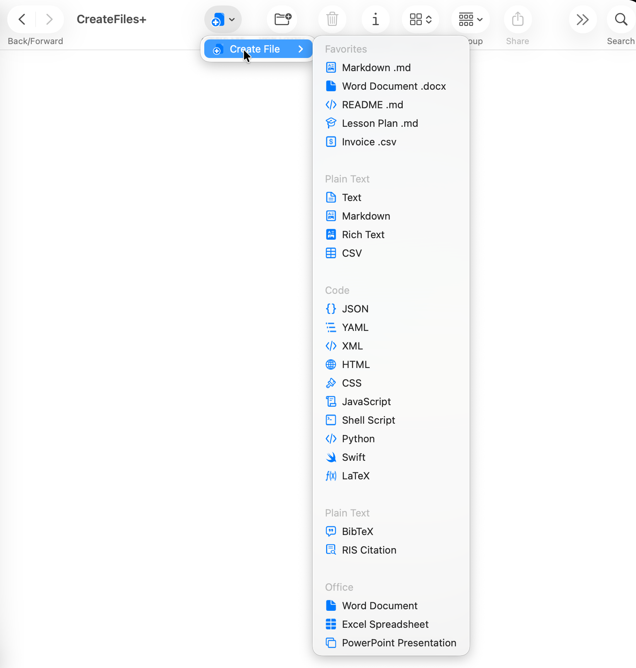Click the LaTeX function icon

tap(331, 476)
